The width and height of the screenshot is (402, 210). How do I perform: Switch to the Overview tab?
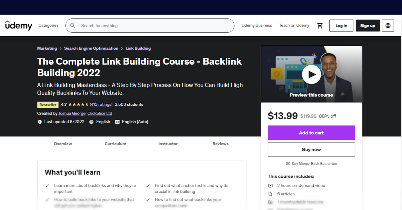63,144
